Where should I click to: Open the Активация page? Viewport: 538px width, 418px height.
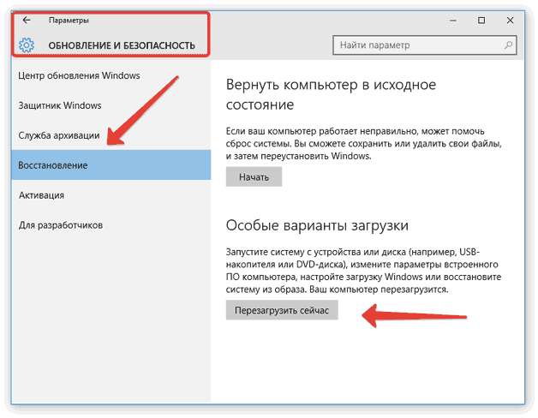[42, 195]
